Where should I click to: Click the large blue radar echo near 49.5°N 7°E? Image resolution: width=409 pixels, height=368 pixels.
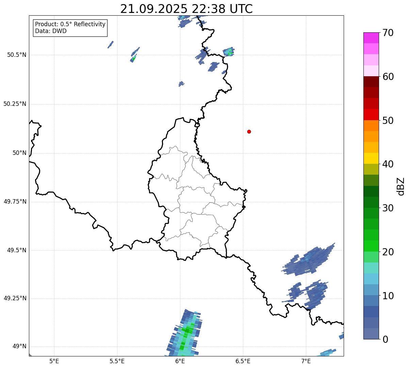click(308, 260)
